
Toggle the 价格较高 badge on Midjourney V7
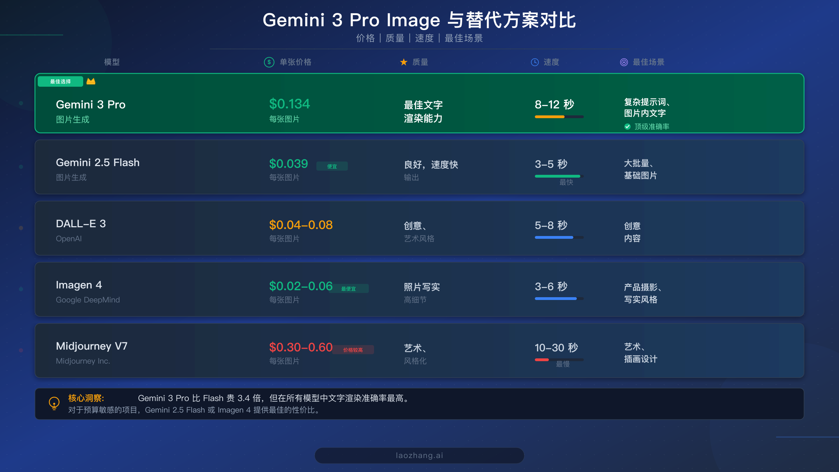point(354,350)
